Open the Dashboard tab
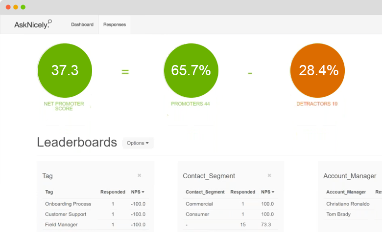This screenshot has width=382, height=232. click(82, 24)
